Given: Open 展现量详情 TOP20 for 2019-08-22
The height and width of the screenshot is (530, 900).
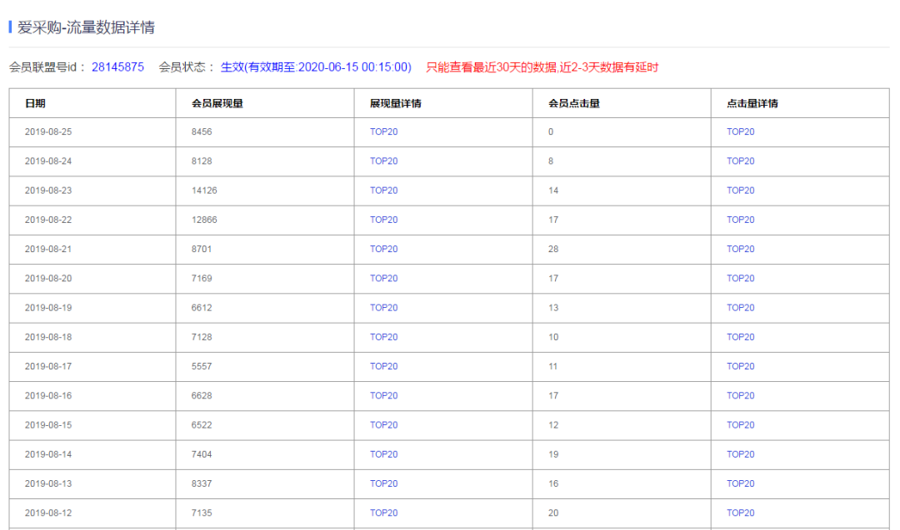Looking at the screenshot, I should click(x=383, y=220).
